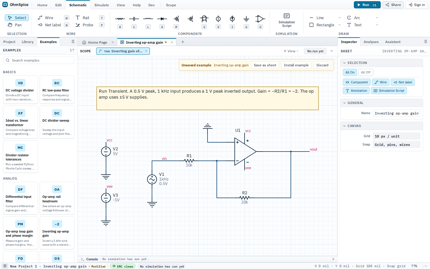Screen dimensions: 430x269
Task: Place a voltage source component
Action: 218,22
